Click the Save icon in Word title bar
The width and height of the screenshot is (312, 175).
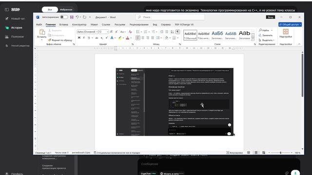72,17
